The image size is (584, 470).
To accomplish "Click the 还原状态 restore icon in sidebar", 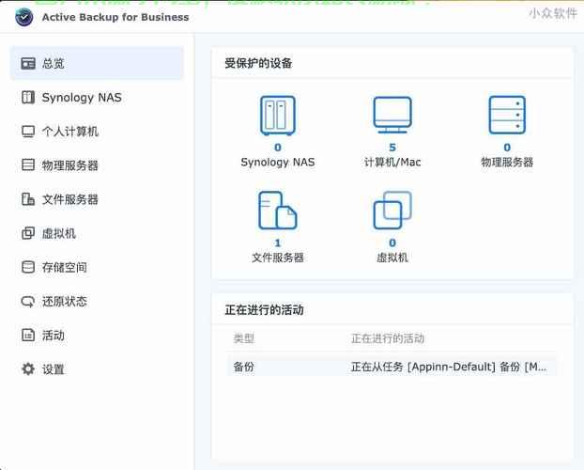I will (x=28, y=301).
